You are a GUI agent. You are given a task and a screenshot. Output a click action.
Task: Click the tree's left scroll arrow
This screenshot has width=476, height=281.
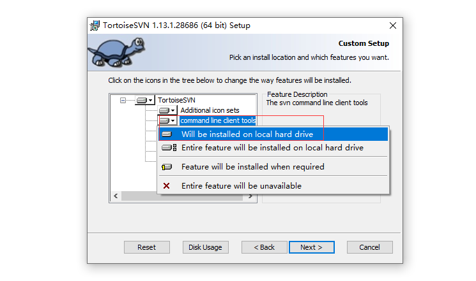coord(116,196)
